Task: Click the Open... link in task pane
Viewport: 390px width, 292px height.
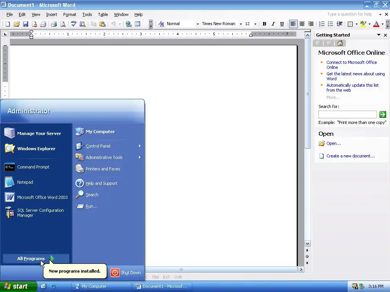Action: pos(334,143)
